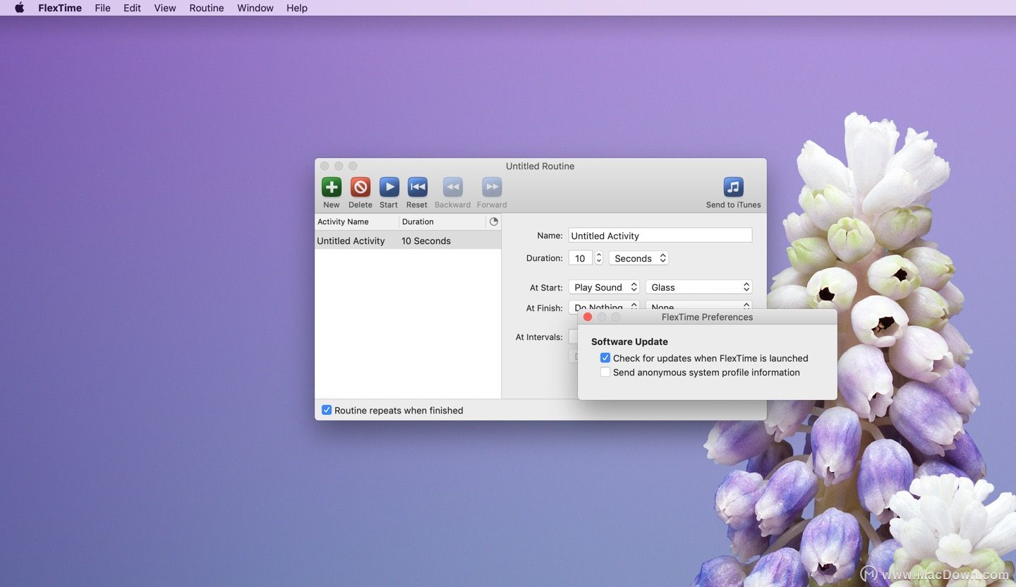
Task: Open the Seconds duration unit dropdown
Action: 639,258
